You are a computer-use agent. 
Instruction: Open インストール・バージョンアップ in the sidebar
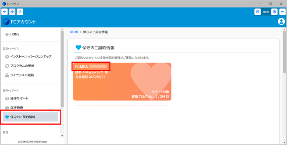[x=30, y=57]
